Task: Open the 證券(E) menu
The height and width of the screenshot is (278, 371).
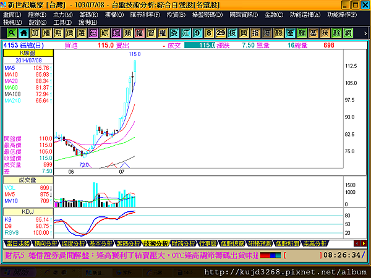Action: point(37,15)
